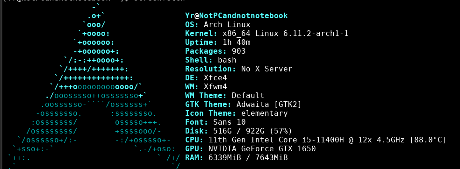Click the Uptime 1h 40m line
The height and width of the screenshot is (169, 460).
pyautogui.click(x=218, y=42)
